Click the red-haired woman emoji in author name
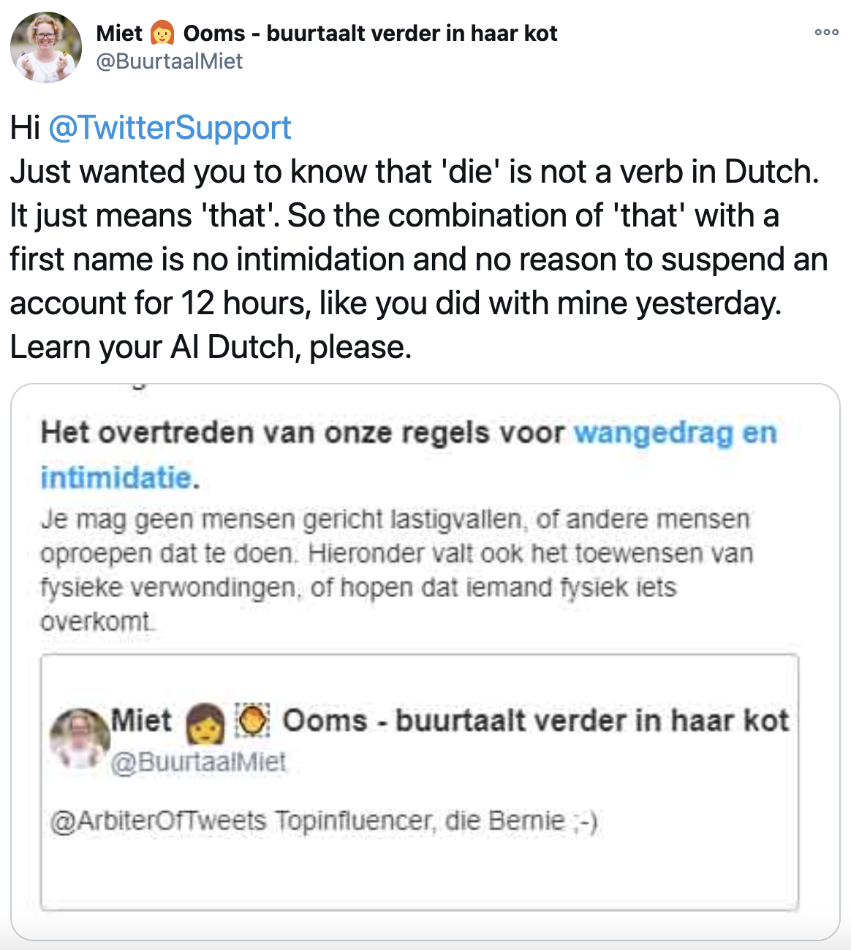The height and width of the screenshot is (950, 851). (x=162, y=34)
